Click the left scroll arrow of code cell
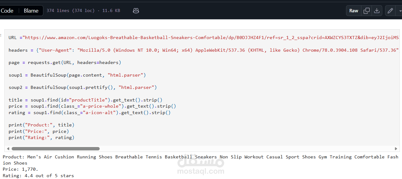402x179 pixels. coord(8,149)
